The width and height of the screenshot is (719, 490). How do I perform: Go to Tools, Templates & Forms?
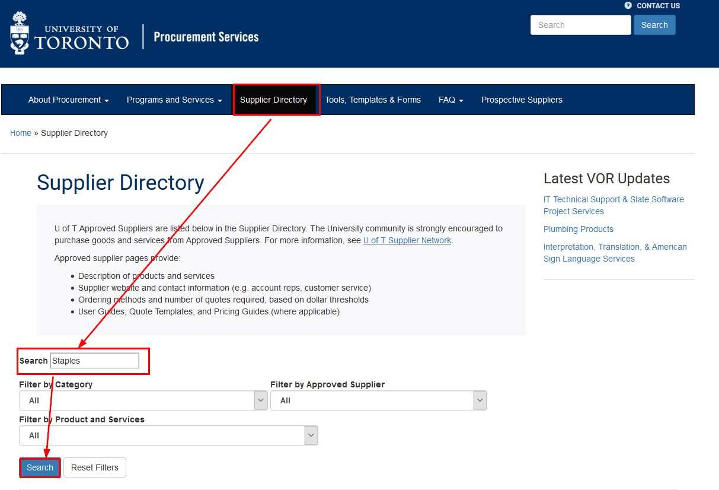pos(372,100)
